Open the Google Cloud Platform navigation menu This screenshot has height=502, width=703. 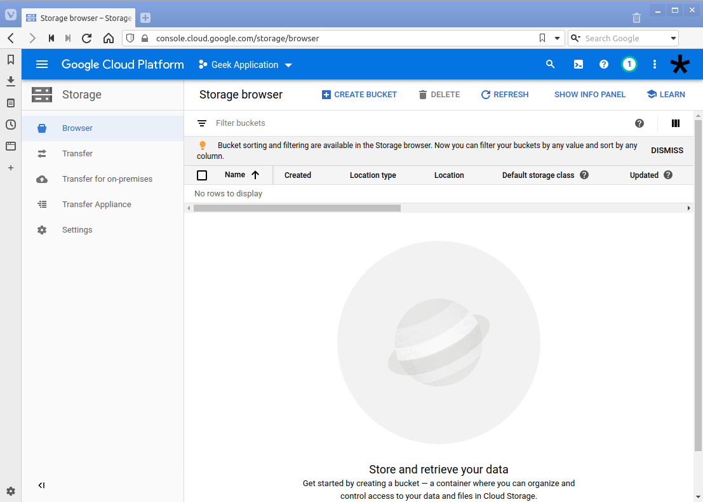coord(42,64)
